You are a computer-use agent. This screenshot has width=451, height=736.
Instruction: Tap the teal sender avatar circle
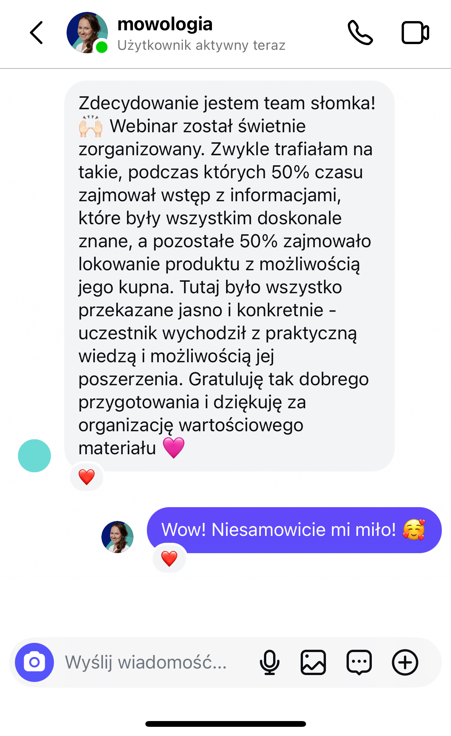click(x=34, y=456)
